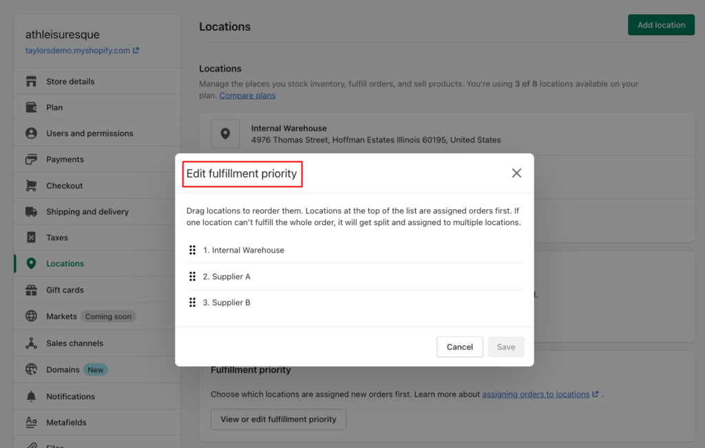Click the drag handle beside Supplier A
705x448 pixels.
click(x=193, y=276)
